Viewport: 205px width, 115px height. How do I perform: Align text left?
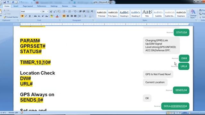[x=64, y=16]
